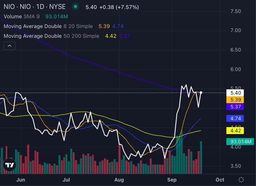Click the last price dot on chart
The width and height of the screenshot is (256, 186).
pyautogui.click(x=201, y=93)
